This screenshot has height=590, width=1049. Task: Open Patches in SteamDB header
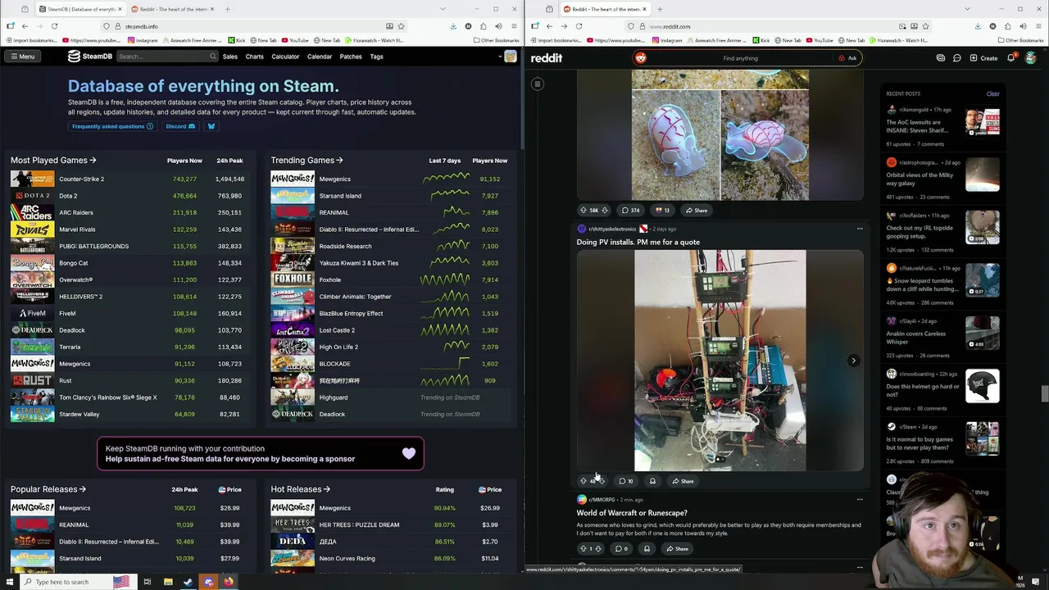[351, 57]
